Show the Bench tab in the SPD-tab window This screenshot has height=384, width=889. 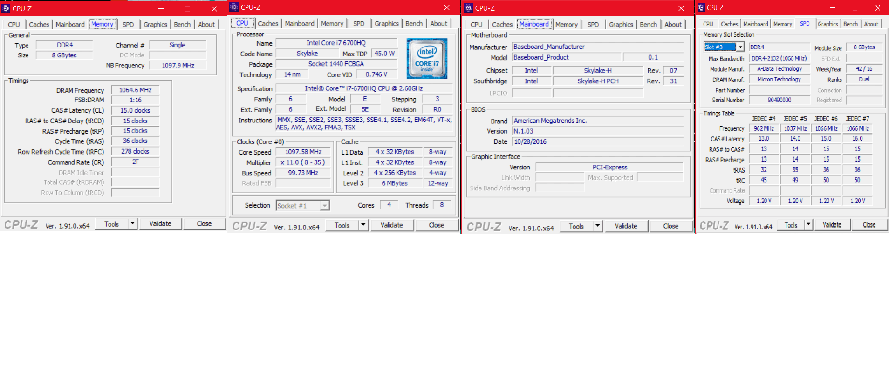click(x=850, y=24)
